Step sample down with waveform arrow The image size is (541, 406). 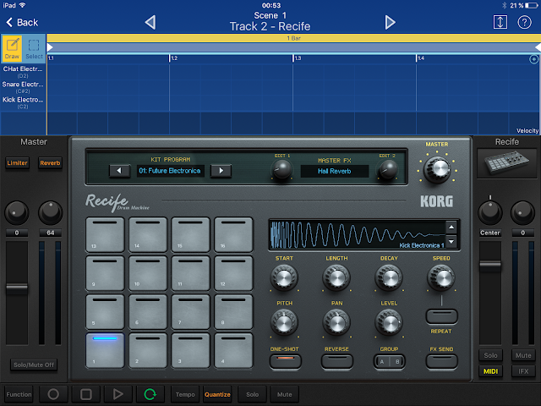[x=451, y=242]
